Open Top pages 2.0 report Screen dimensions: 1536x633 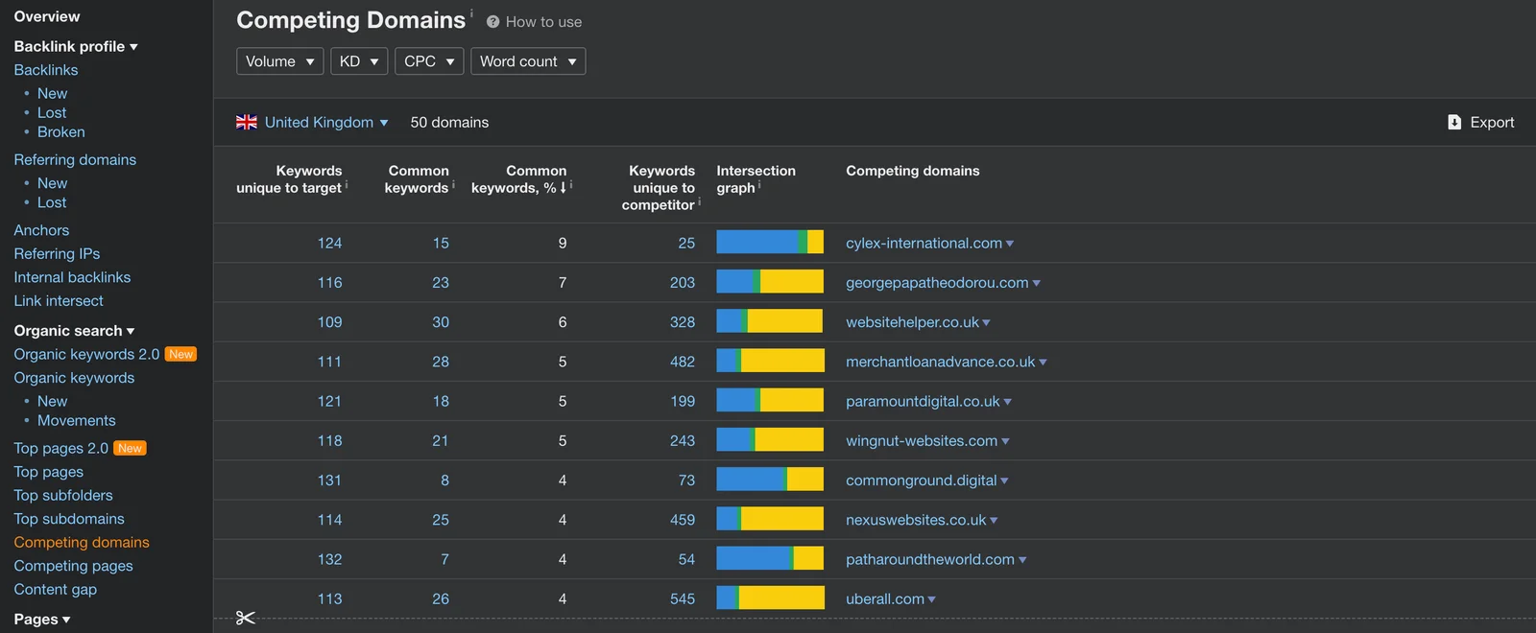60,449
